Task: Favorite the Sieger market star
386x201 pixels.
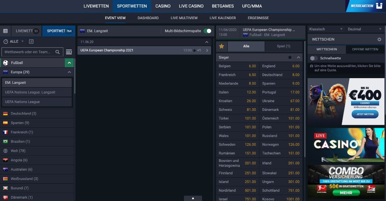Action: point(290,57)
